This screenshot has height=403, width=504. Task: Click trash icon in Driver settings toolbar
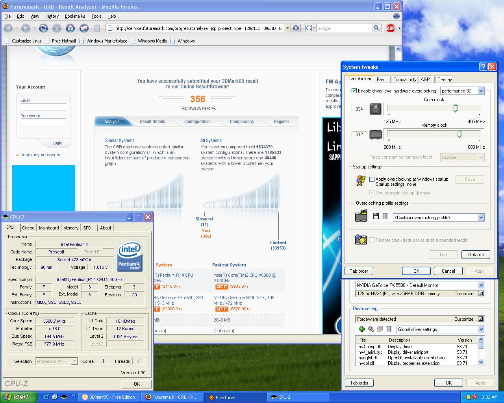pyautogui.click(x=389, y=329)
